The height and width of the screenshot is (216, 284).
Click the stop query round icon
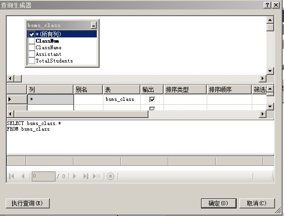pos(110,176)
